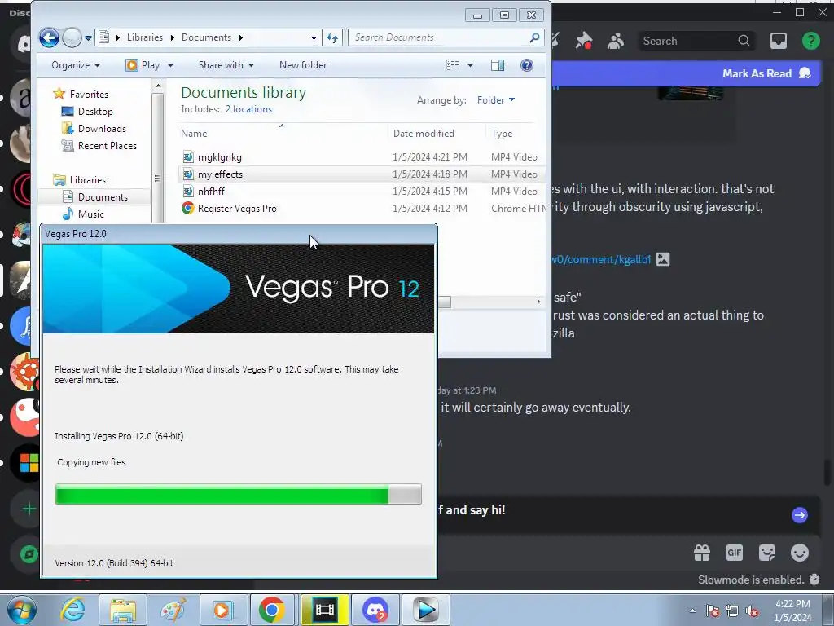Click Documents in the address breadcrumb
This screenshot has width=834, height=626.
[206, 37]
